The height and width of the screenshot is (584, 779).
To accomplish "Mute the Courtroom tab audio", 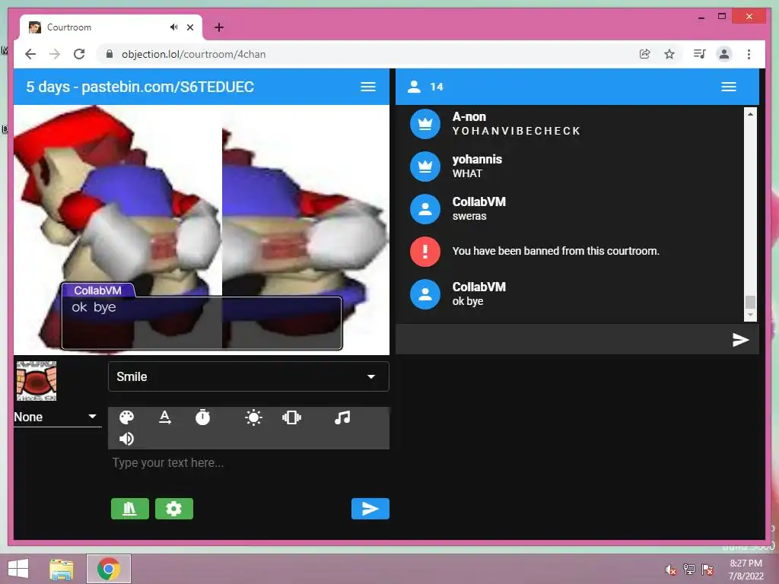I will (173, 27).
